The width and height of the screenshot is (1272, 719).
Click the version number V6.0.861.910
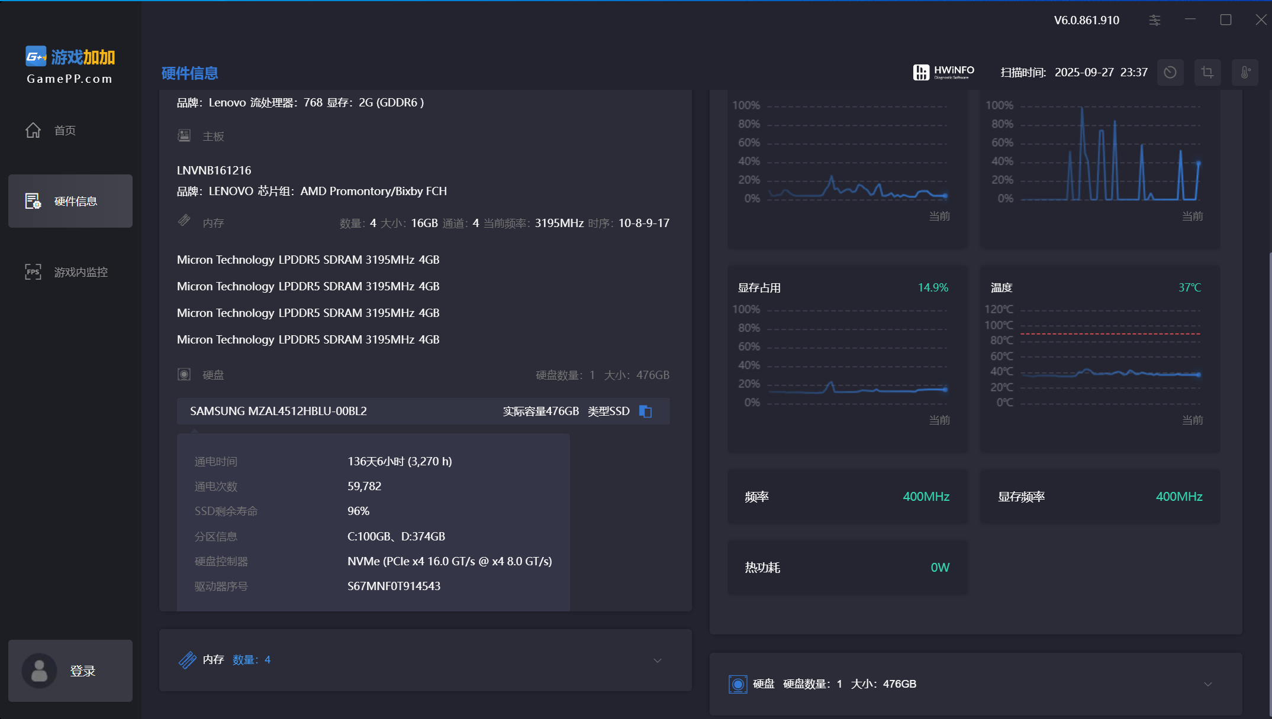click(x=1087, y=20)
